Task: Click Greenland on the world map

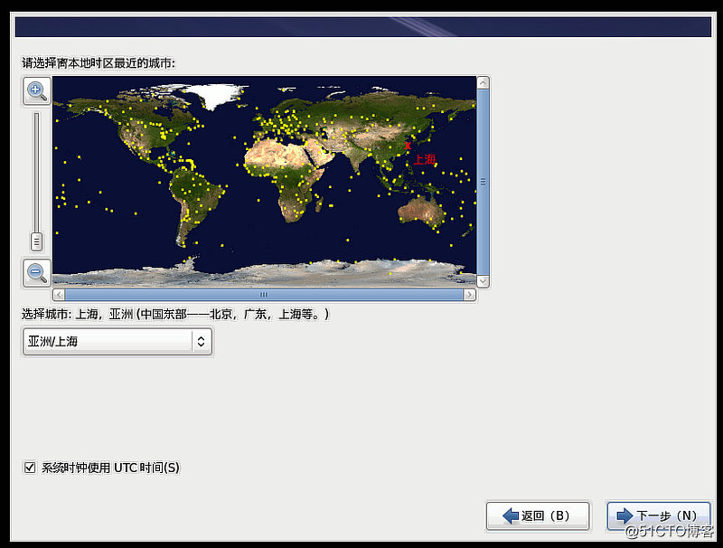Action: [x=217, y=96]
